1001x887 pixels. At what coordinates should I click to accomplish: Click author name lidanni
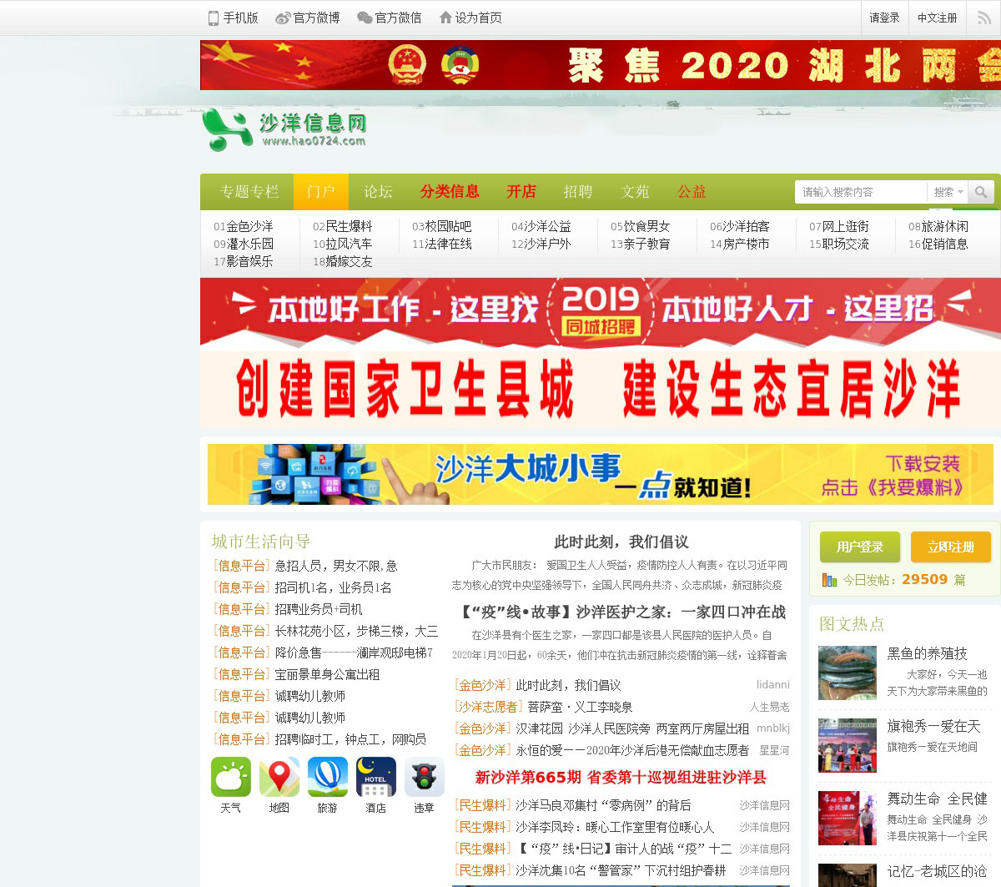coord(772,684)
